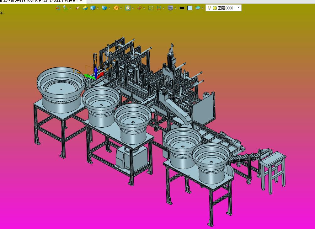Click the red X axis arrow
This screenshot has height=229, width=315.
100,75
